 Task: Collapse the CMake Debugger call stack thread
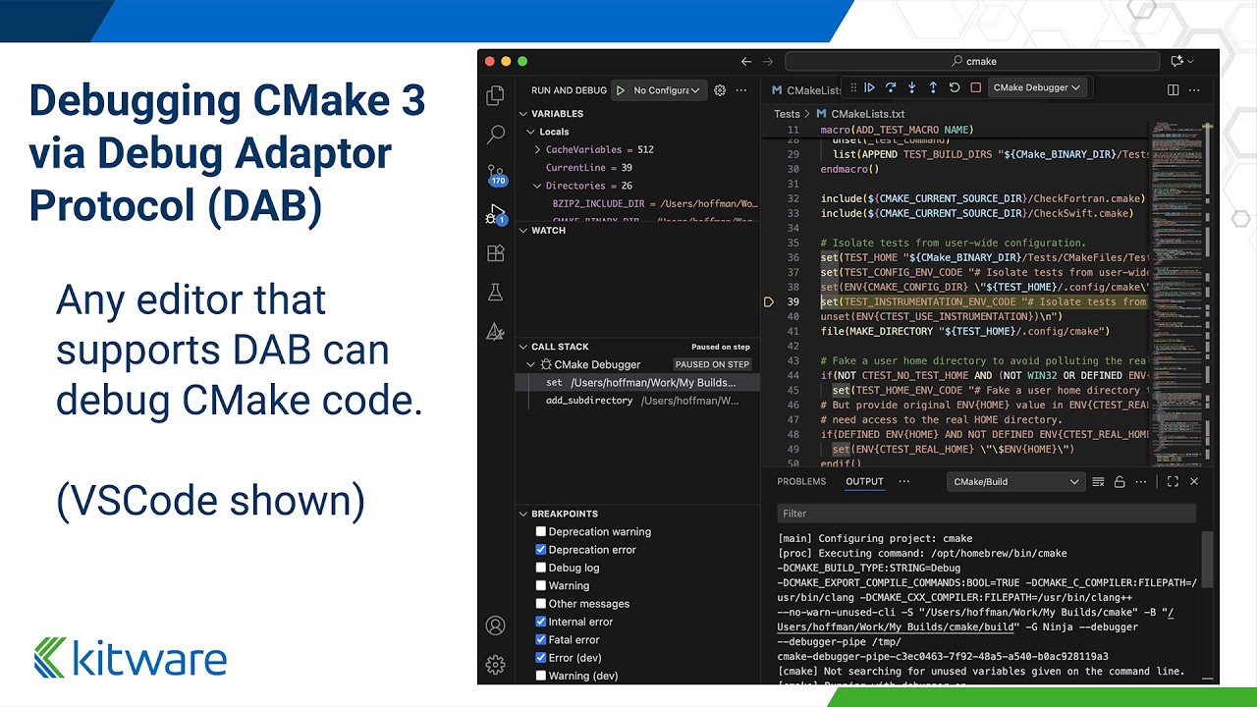pyautogui.click(x=531, y=364)
